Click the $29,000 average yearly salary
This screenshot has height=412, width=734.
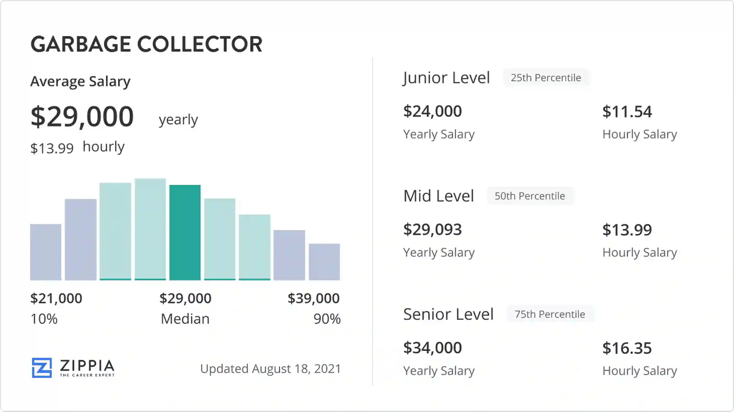(x=82, y=117)
